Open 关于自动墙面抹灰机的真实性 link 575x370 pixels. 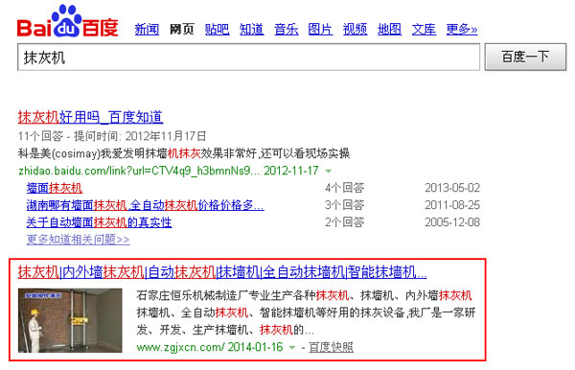point(99,222)
